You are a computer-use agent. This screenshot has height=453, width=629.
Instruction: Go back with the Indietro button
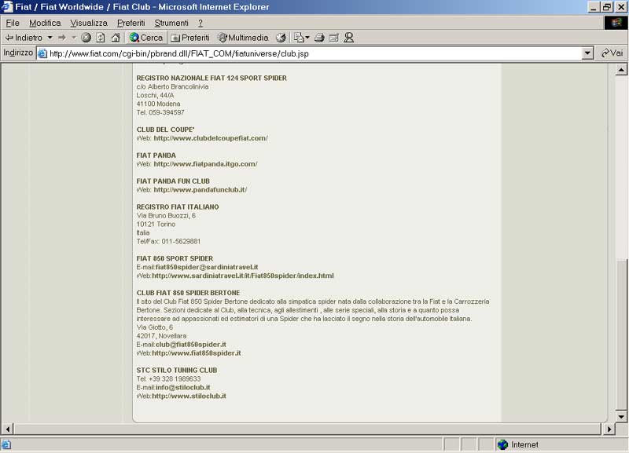point(24,38)
